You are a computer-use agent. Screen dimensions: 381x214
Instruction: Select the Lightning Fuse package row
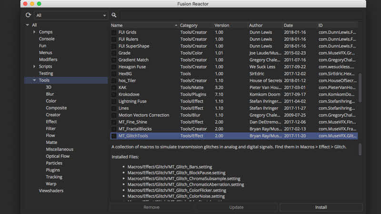coord(234,101)
